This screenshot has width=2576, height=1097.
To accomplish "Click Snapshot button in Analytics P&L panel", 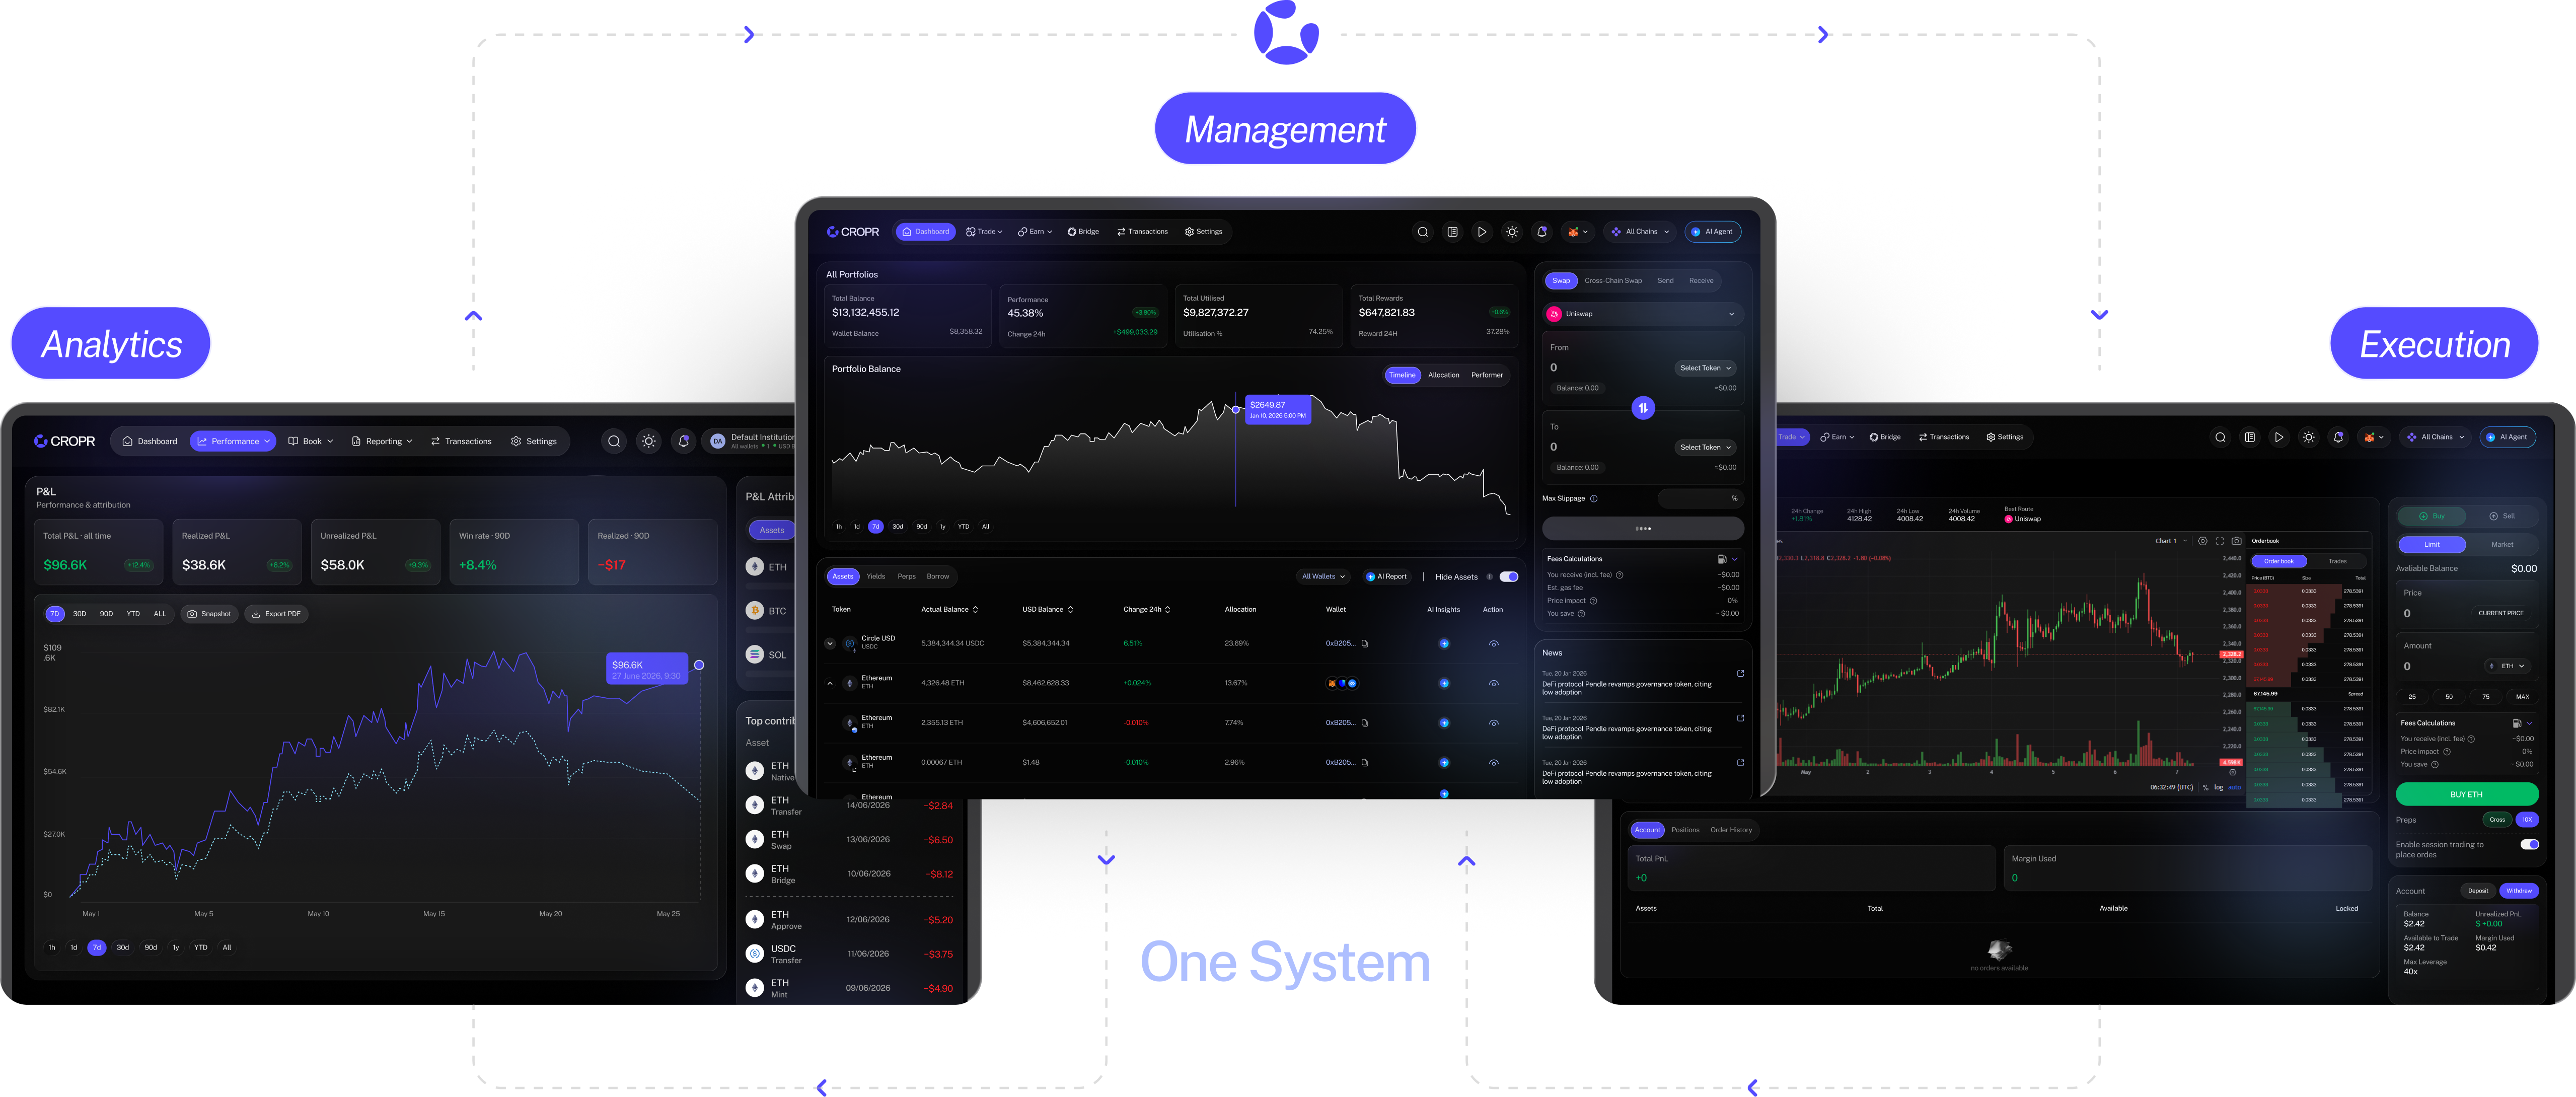I will tap(209, 614).
